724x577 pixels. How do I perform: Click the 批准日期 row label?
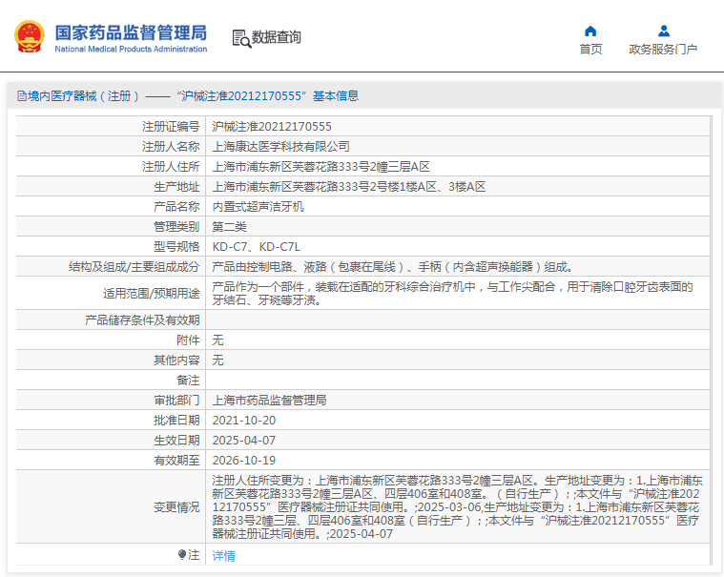point(176,421)
